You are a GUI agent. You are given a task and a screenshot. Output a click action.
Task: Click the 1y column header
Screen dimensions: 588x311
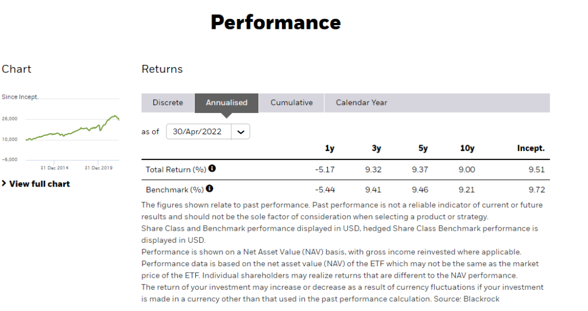point(329,149)
